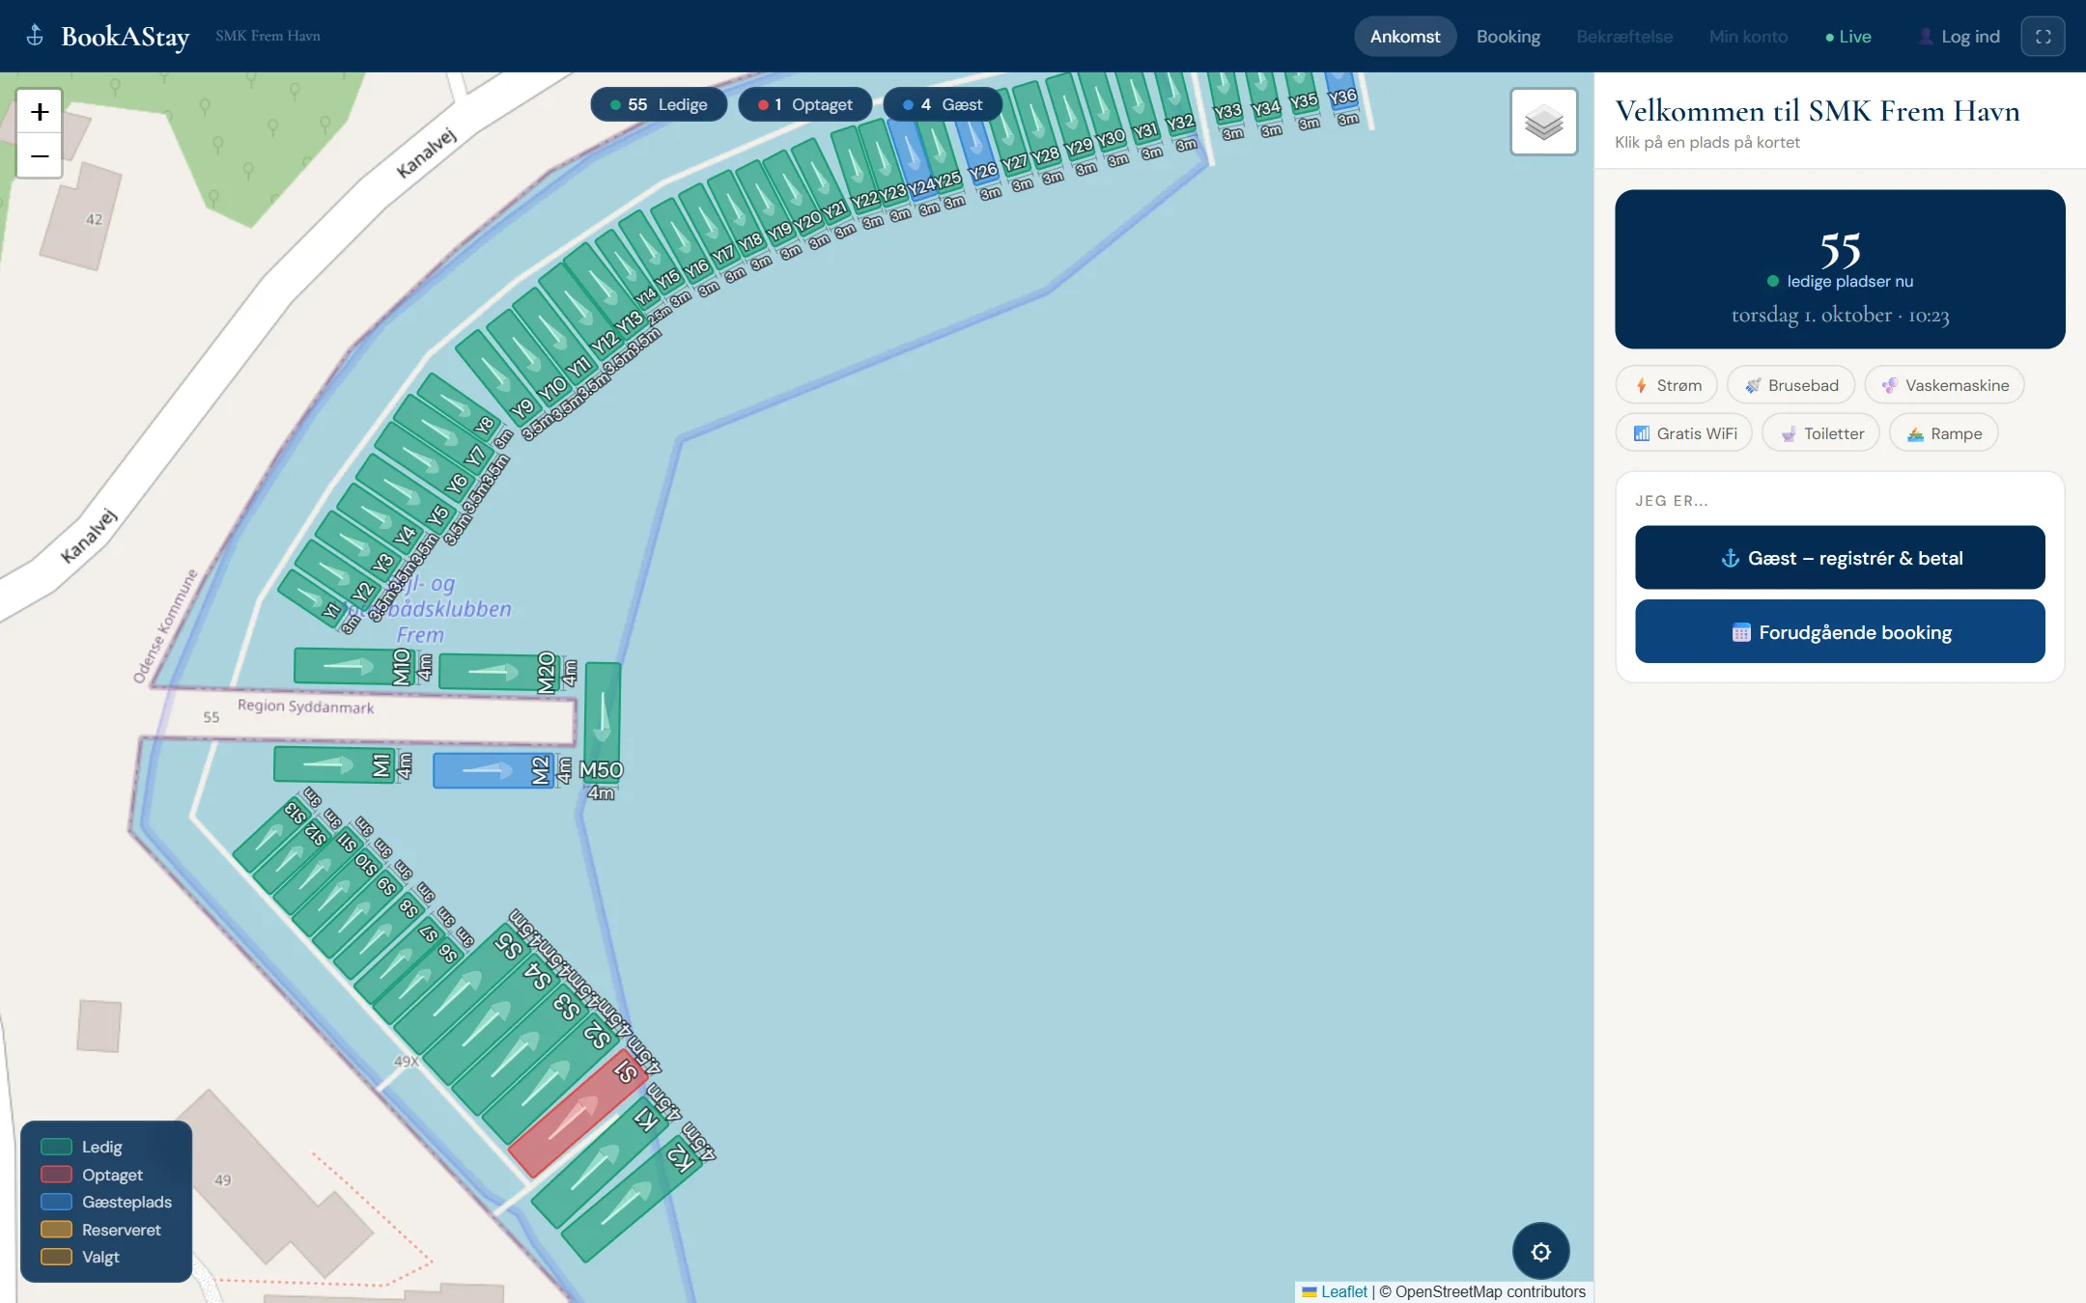Click Gæst – registrér & betal button
Screen dimensions: 2086x1303
pos(1840,558)
